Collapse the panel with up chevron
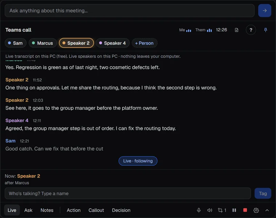276x218 pixels. (x=267, y=210)
